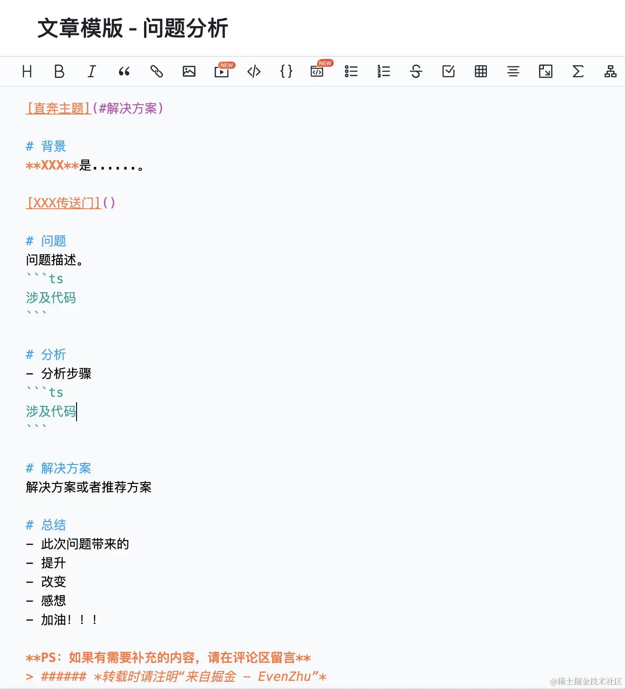Apply italic formatting from the toolbar
This screenshot has height=689, width=625.
click(x=92, y=71)
